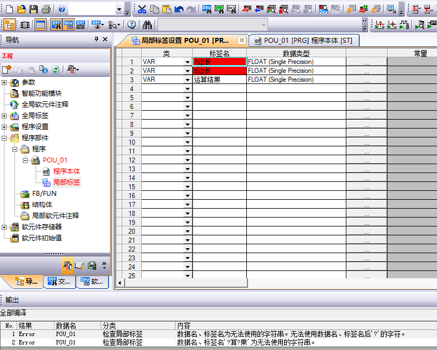Pin the 导航 panel with the pushpin
437x350 pixels.
tap(96, 40)
